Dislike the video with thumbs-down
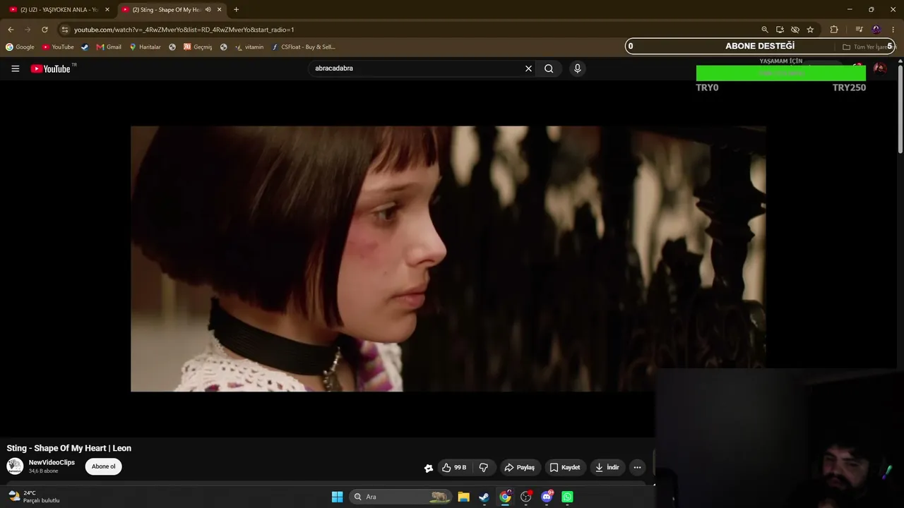The width and height of the screenshot is (904, 508). coord(484,467)
